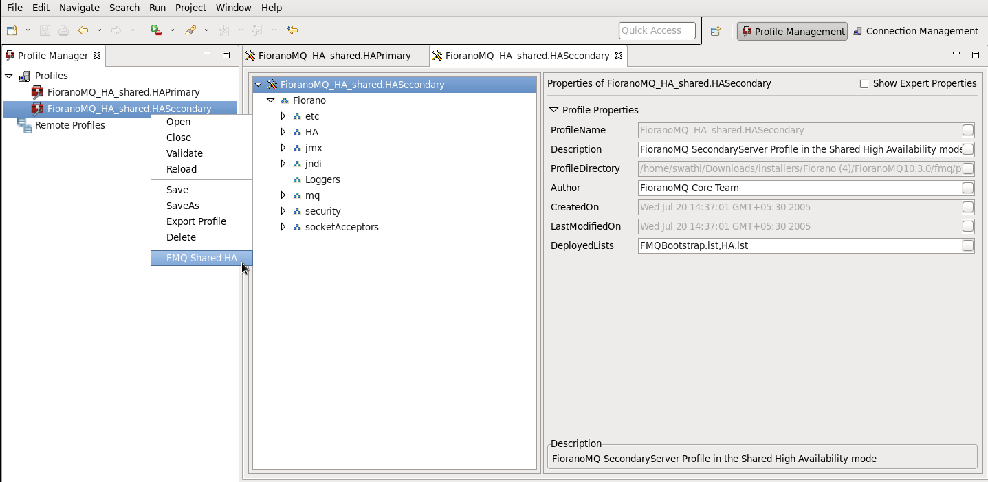Expand the jndi tree node
This screenshot has height=482, width=988.
(x=283, y=164)
